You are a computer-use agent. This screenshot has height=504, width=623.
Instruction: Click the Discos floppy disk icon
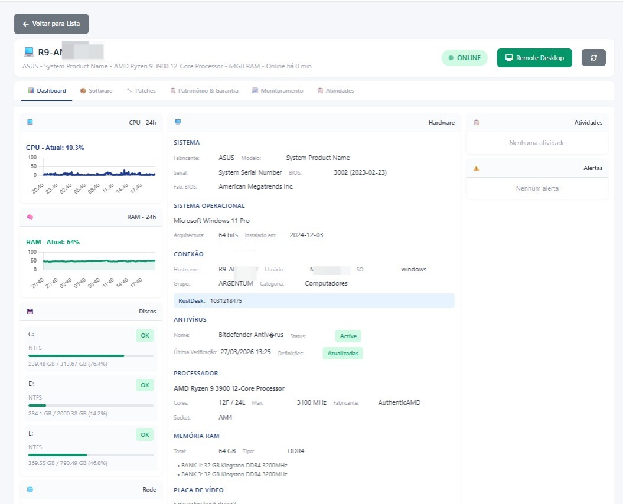(x=30, y=312)
